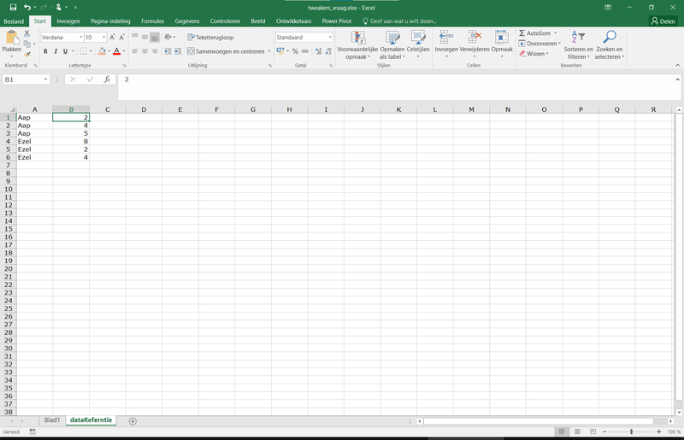Screen dimensions: 684x440
Task: Click the Tell me search field
Action: pos(399,21)
